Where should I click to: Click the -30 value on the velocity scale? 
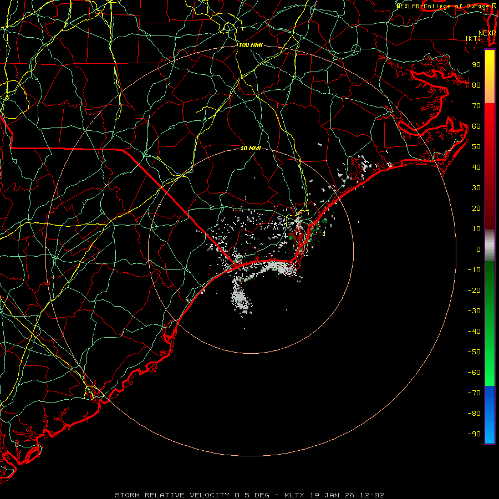[x=474, y=311]
